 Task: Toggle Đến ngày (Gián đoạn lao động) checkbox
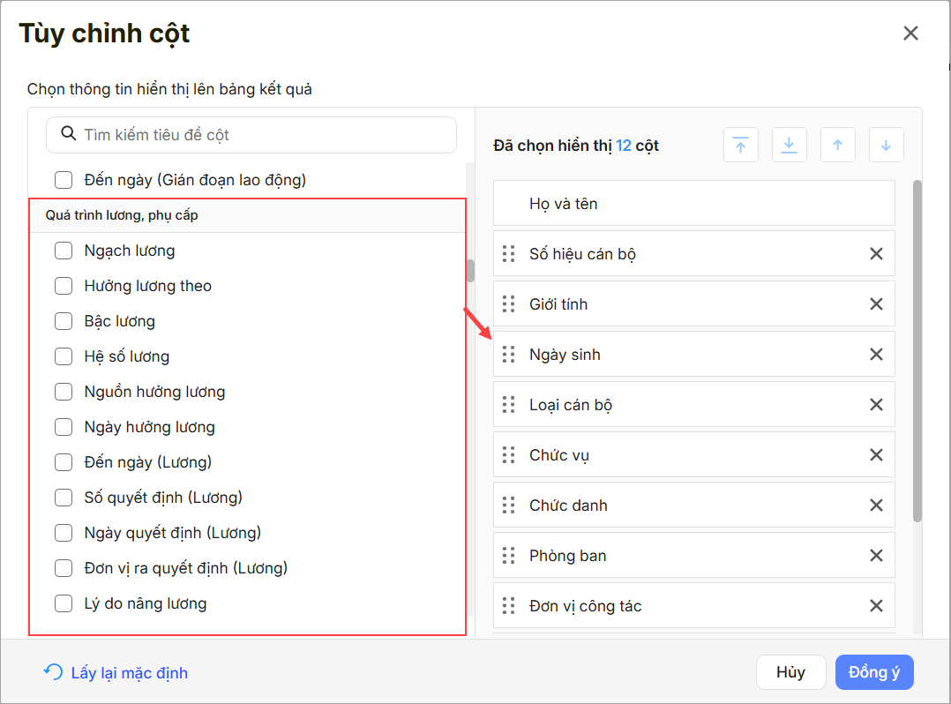(64, 180)
